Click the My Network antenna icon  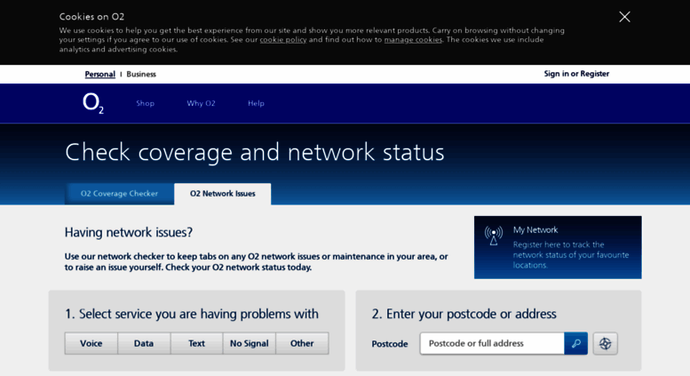click(493, 236)
